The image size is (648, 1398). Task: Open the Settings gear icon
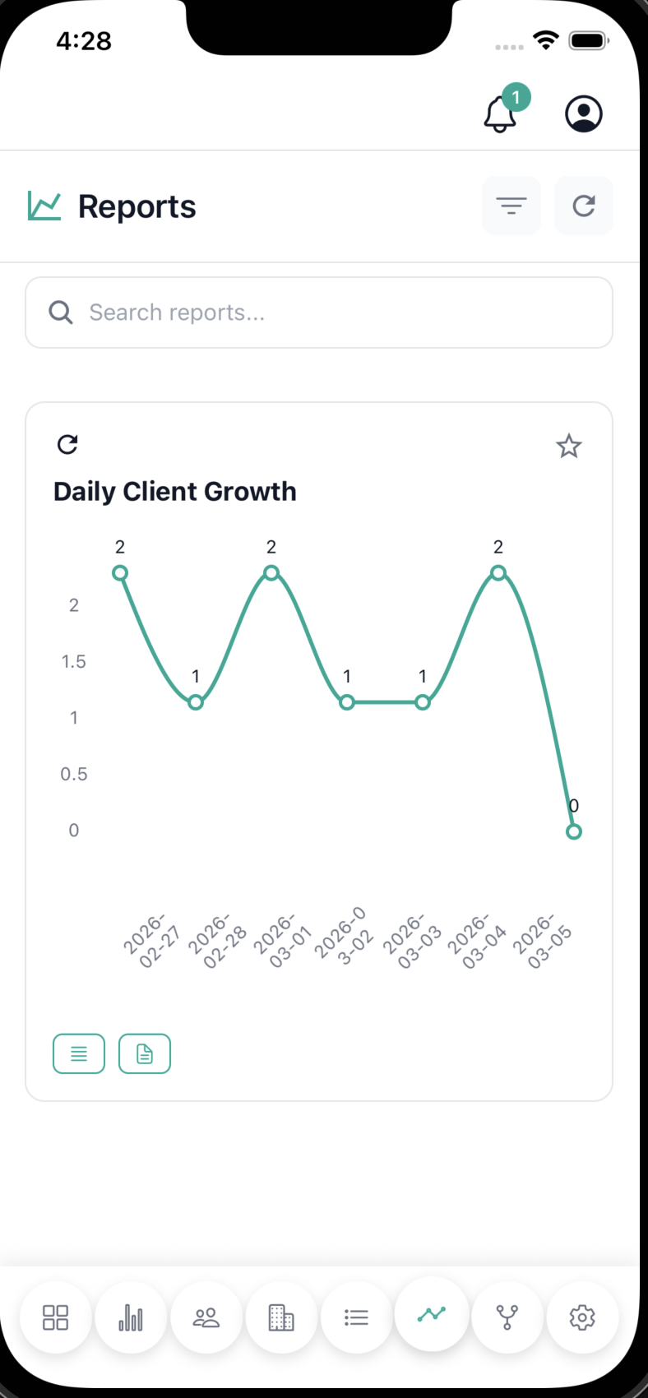582,1317
